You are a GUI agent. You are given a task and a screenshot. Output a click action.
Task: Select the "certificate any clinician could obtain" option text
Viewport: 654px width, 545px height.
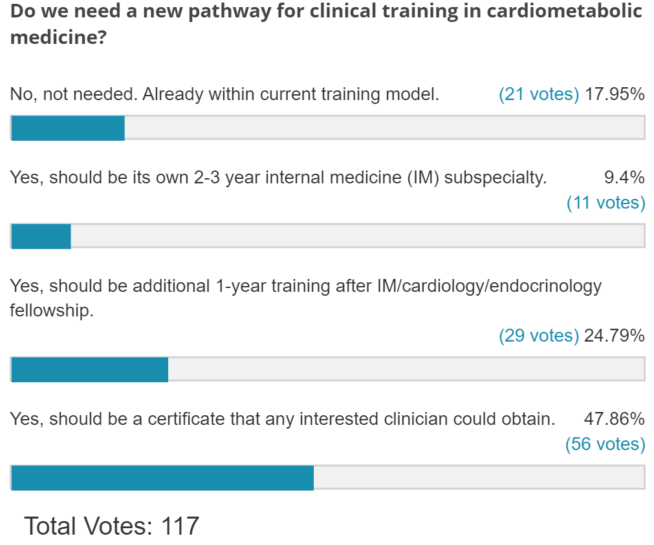[x=283, y=419]
